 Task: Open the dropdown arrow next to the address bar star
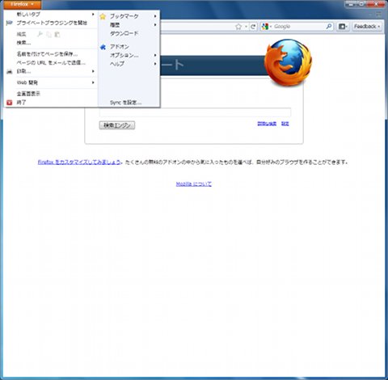tap(246, 27)
